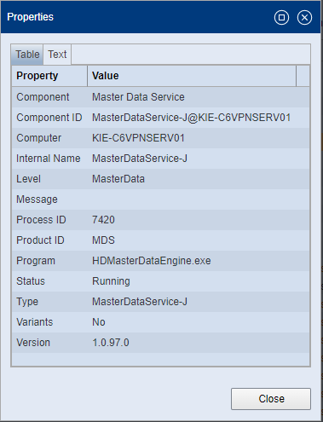Switch to the Text tab
This screenshot has height=422, width=323.
click(x=57, y=55)
